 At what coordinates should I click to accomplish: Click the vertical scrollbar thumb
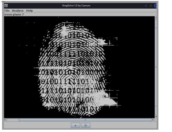tap(156, 67)
